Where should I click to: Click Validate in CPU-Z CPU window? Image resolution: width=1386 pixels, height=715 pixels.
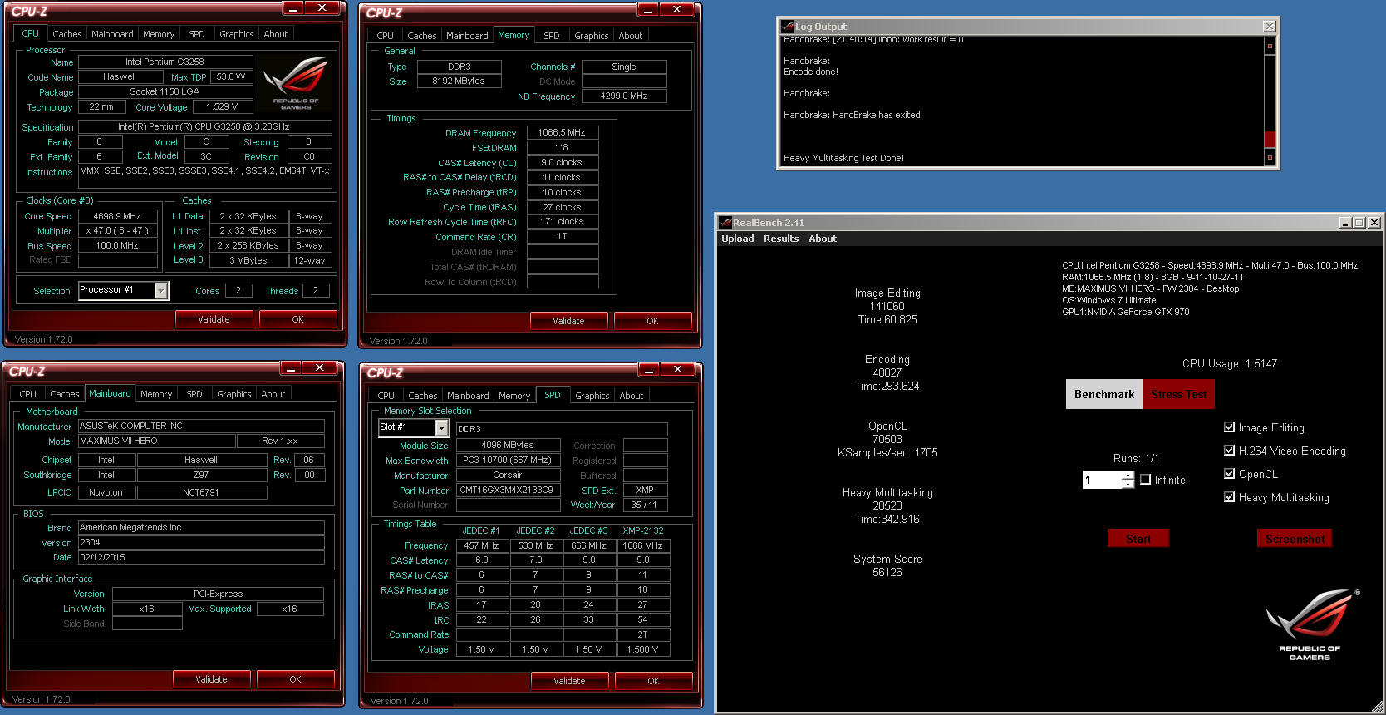click(x=214, y=319)
